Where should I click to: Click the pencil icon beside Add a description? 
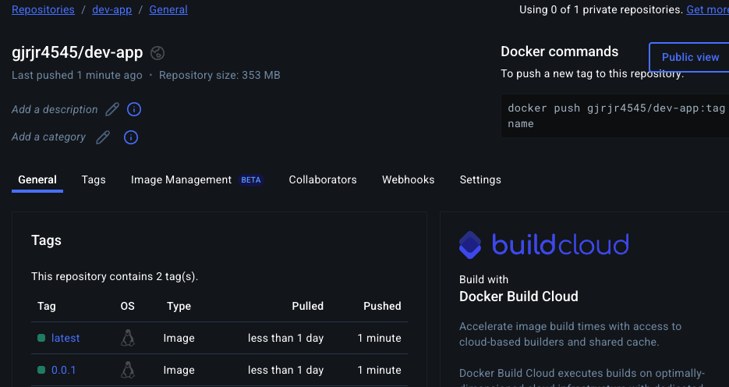point(112,109)
